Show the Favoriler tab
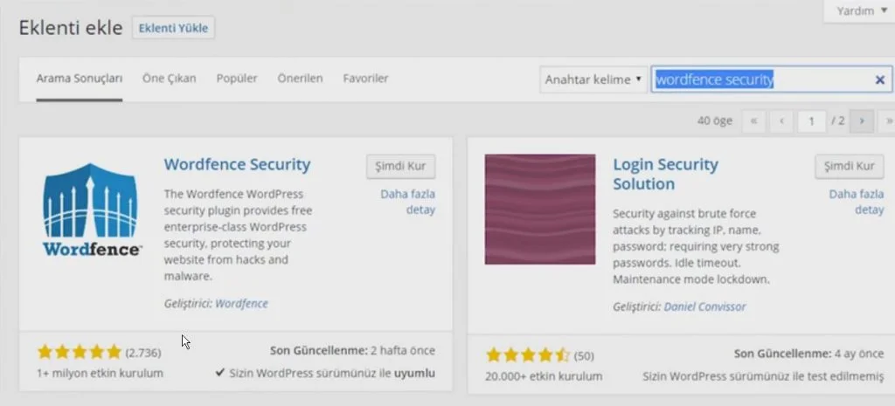The width and height of the screenshot is (895, 406). (x=365, y=79)
